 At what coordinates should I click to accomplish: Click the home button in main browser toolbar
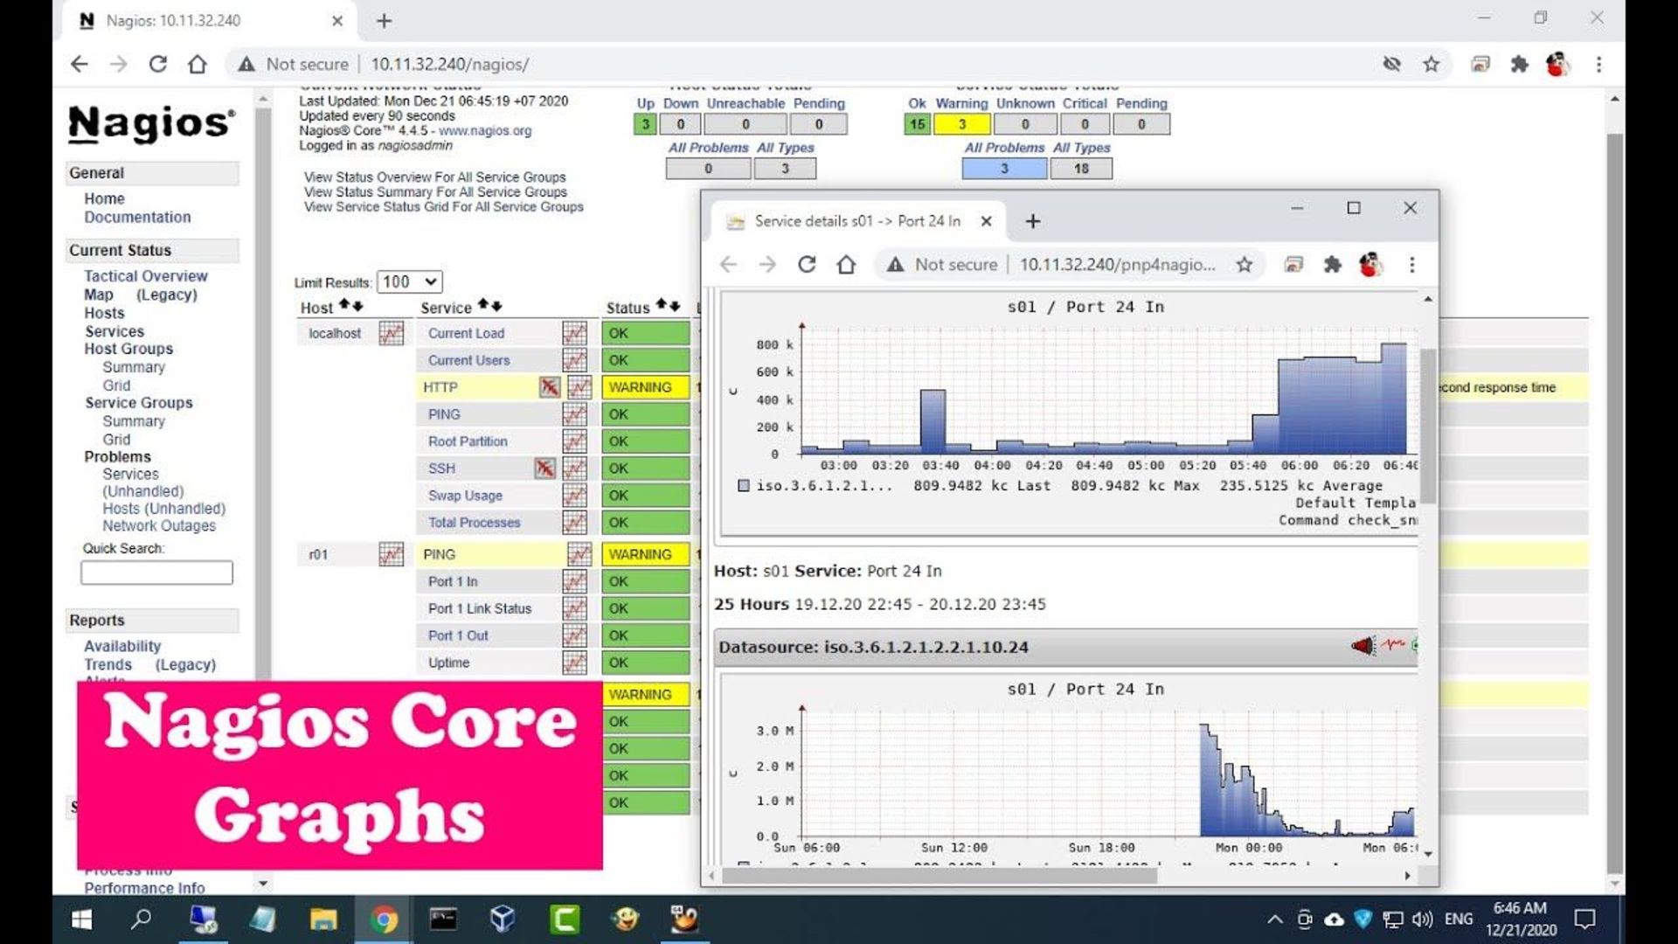pyautogui.click(x=198, y=64)
